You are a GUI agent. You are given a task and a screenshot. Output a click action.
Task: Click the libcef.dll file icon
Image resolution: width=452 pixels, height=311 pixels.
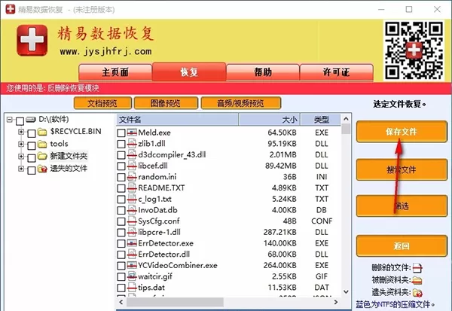coord(132,166)
